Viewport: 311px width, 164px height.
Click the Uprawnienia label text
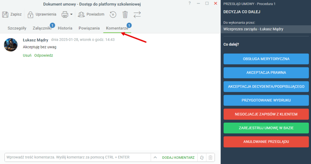point(46,14)
